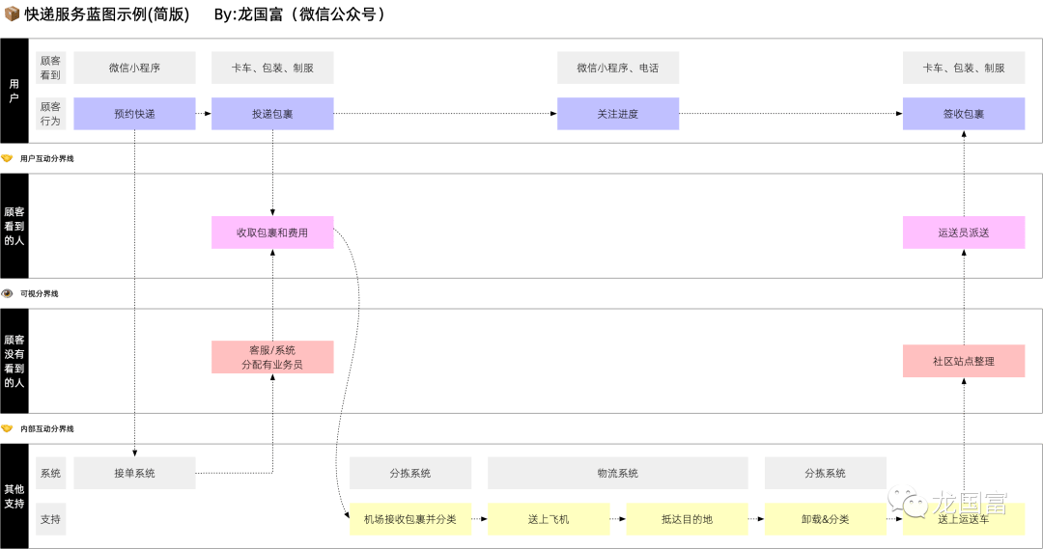Select the pink 收取包裹和费用 box
1043x549 pixels.
(x=272, y=233)
